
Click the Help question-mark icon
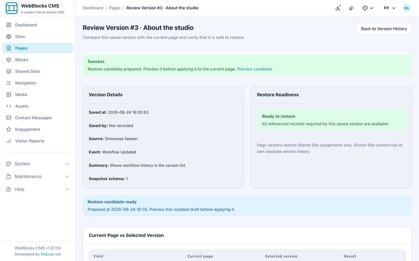[9, 189]
